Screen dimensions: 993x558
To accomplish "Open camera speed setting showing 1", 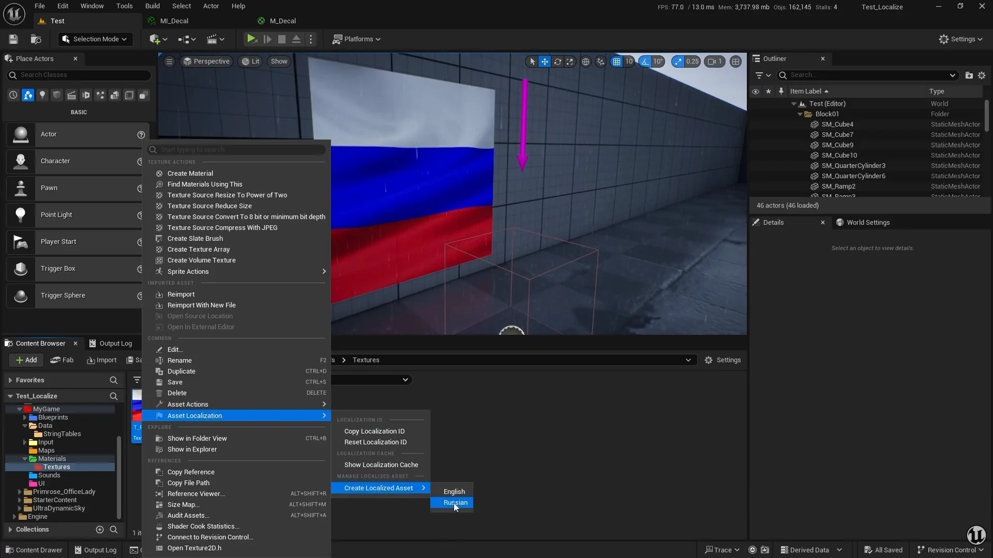I will [715, 61].
